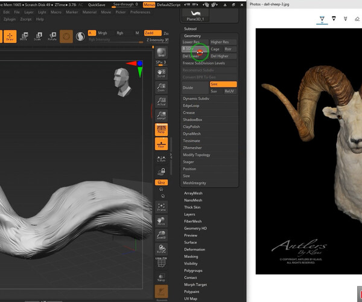Viewport: 362px width, 302px height.
Task: Click the Rotate view icon in right shelf
Action: 161,249
